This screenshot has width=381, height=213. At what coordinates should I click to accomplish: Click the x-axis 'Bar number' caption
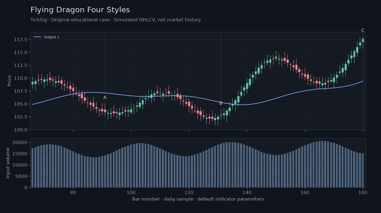(x=198, y=199)
